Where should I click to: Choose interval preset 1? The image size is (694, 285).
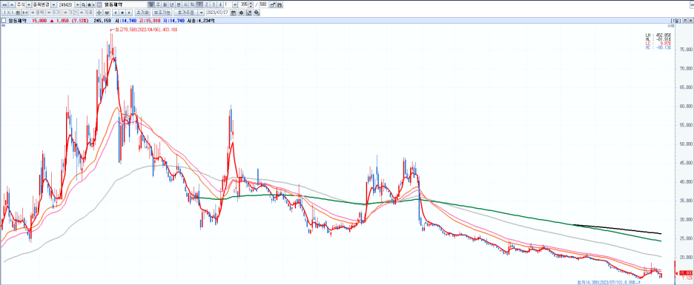(199, 4)
